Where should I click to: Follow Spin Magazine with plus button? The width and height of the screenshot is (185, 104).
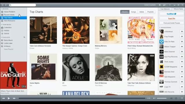point(182,77)
